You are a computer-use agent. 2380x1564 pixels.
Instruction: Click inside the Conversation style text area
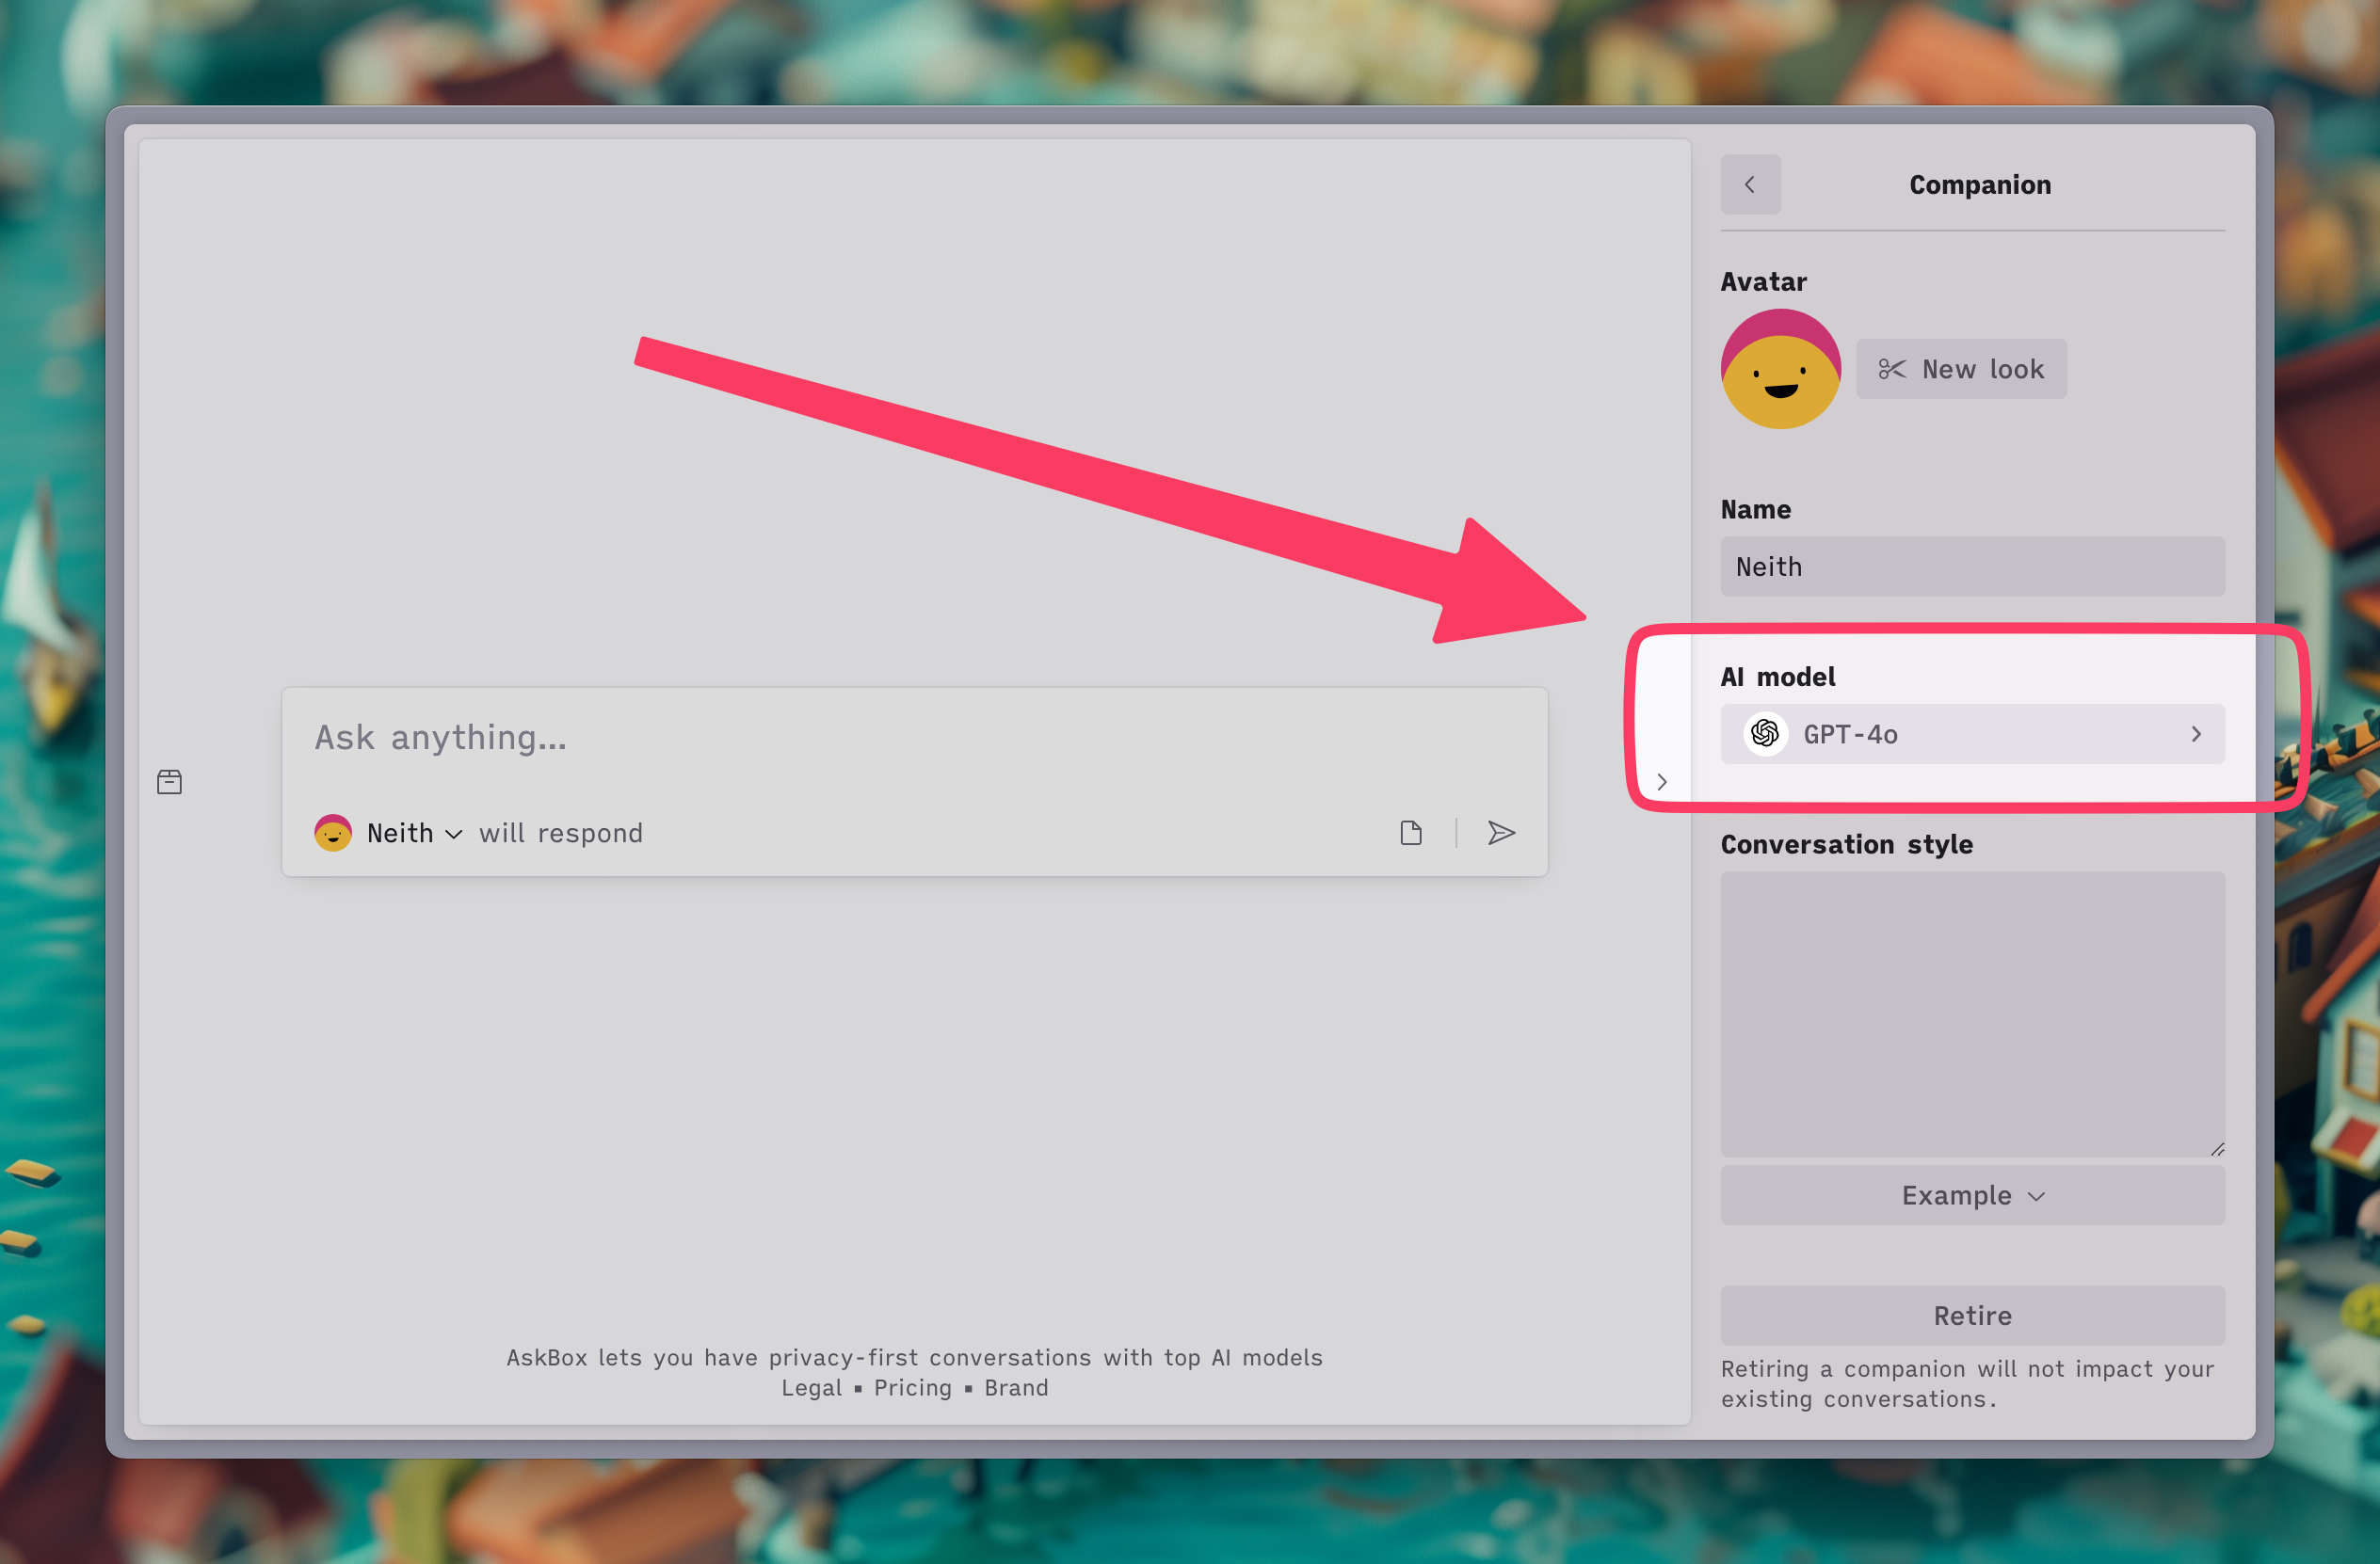1972,1013
